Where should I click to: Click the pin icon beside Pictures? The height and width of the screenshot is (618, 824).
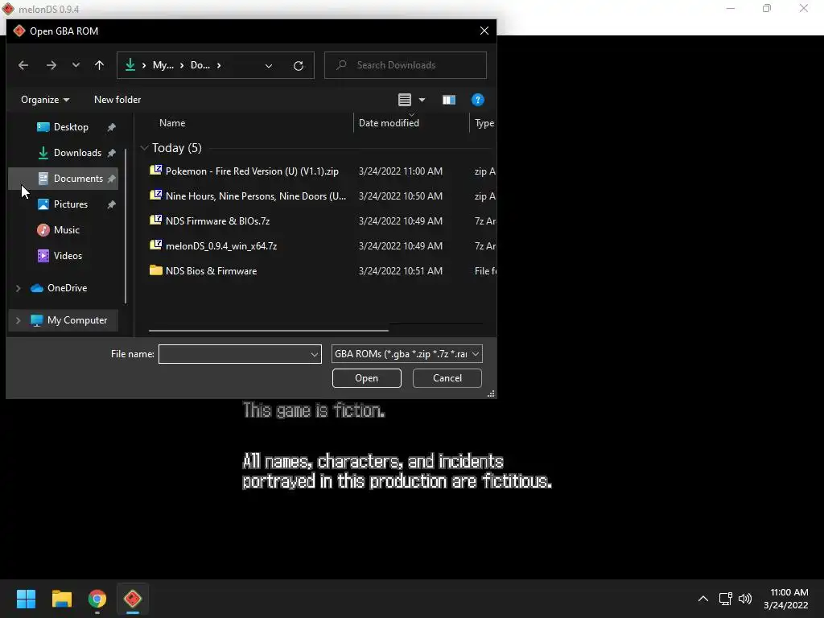click(111, 204)
